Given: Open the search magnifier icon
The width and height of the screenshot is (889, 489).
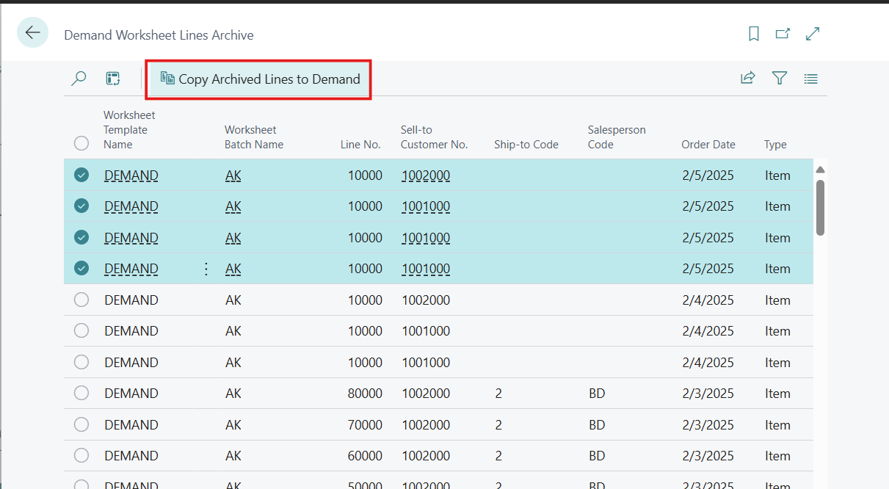Looking at the screenshot, I should (x=79, y=79).
